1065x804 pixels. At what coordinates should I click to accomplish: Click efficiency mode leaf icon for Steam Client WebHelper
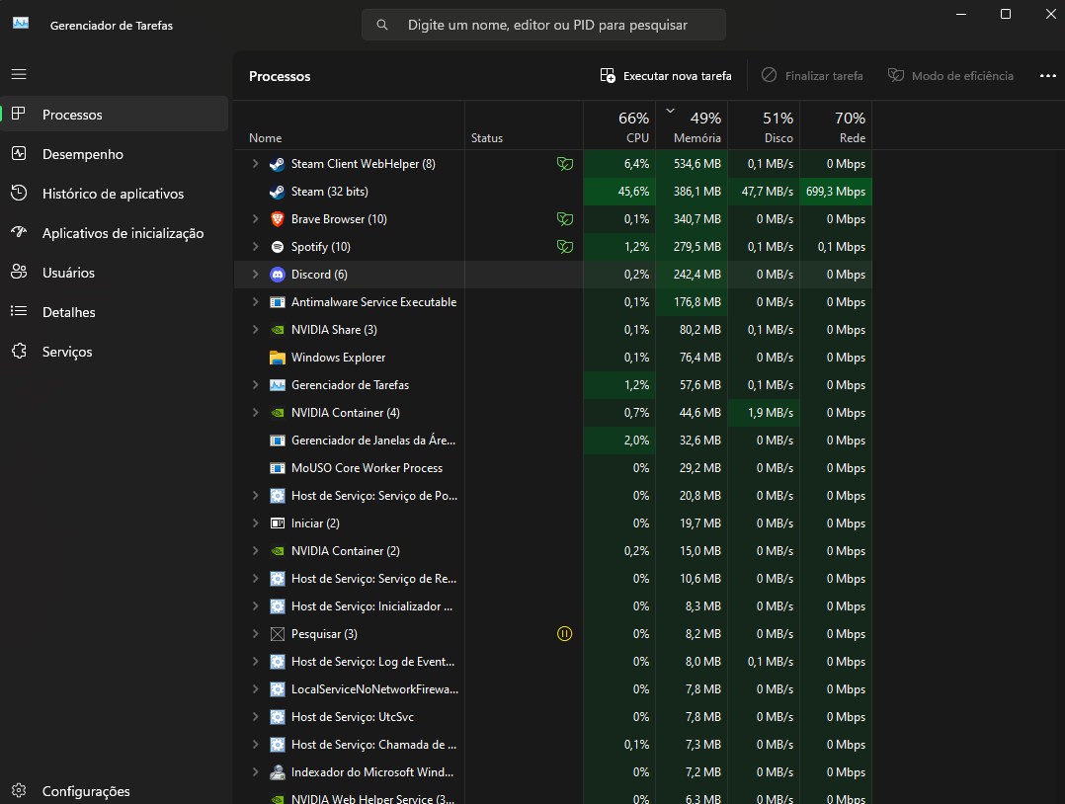click(564, 164)
